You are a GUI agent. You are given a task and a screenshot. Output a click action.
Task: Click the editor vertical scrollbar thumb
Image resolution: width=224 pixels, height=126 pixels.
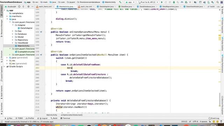pos(220,99)
